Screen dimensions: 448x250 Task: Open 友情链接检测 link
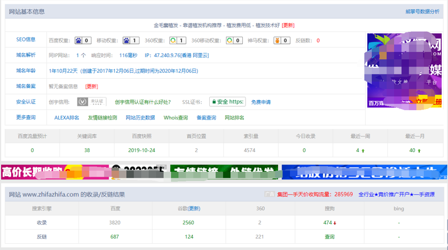(x=102, y=118)
